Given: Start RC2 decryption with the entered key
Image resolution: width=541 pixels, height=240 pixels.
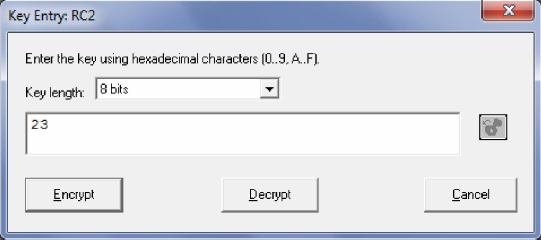Looking at the screenshot, I should tap(270, 194).
